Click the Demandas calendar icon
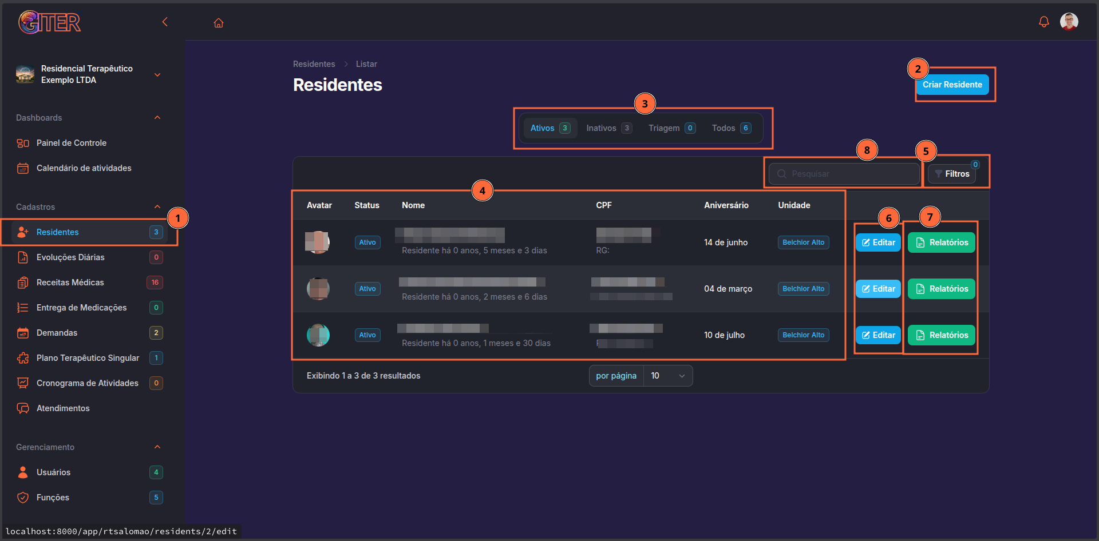The height and width of the screenshot is (541, 1099). click(23, 333)
